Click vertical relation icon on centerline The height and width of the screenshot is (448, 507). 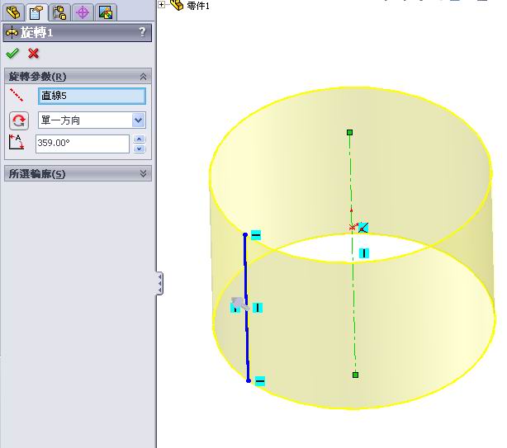point(364,253)
